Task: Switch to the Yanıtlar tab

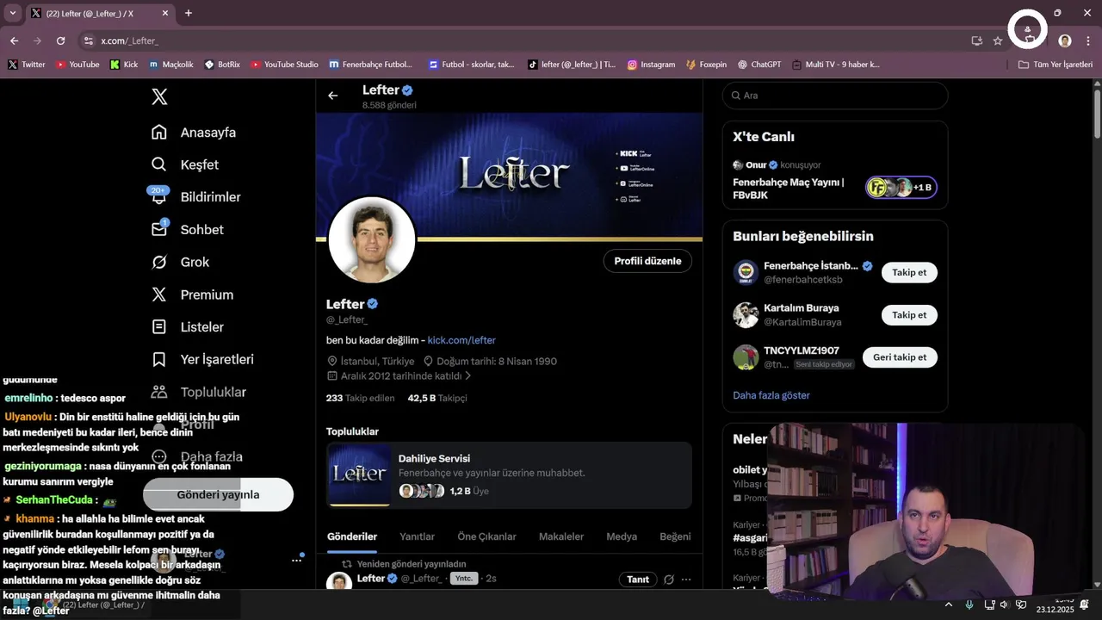Action: 417,536
